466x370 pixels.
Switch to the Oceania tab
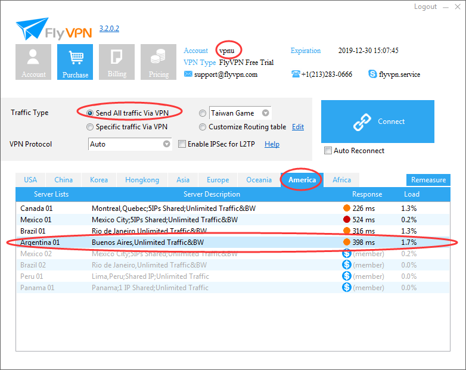pos(259,180)
